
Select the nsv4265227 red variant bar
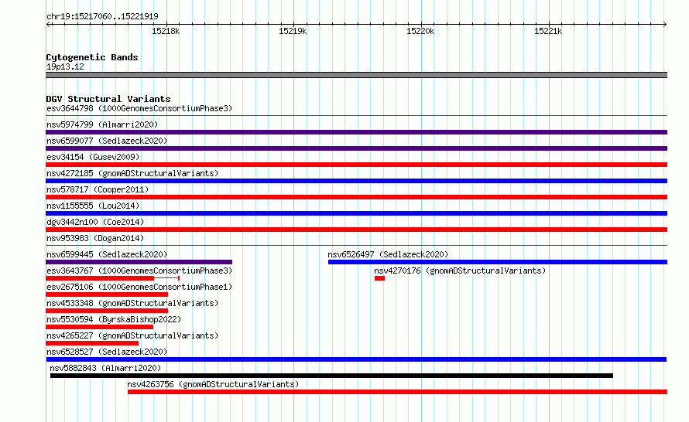92,343
